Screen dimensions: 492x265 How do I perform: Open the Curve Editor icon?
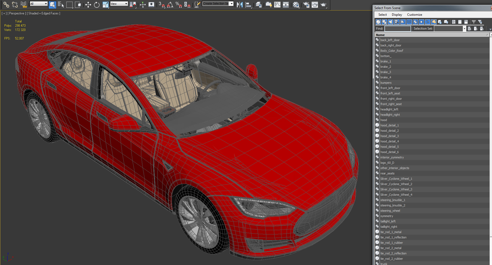click(x=277, y=5)
